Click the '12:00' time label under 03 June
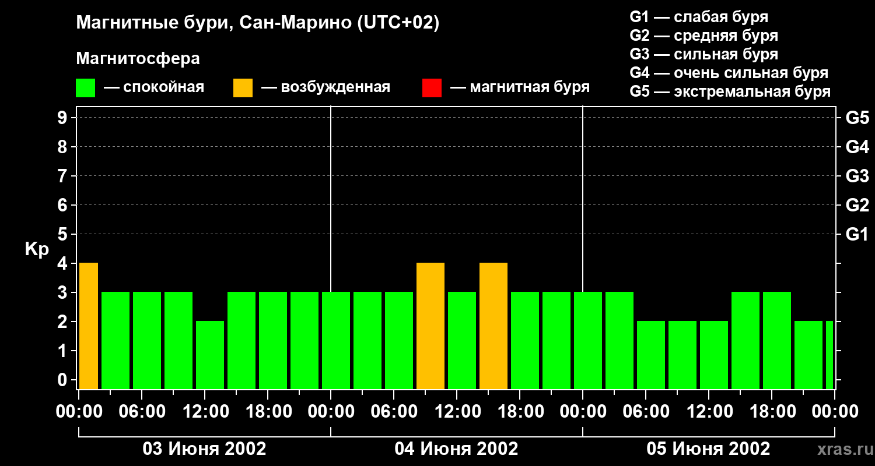Viewport: 875px width, 466px height. (x=205, y=412)
